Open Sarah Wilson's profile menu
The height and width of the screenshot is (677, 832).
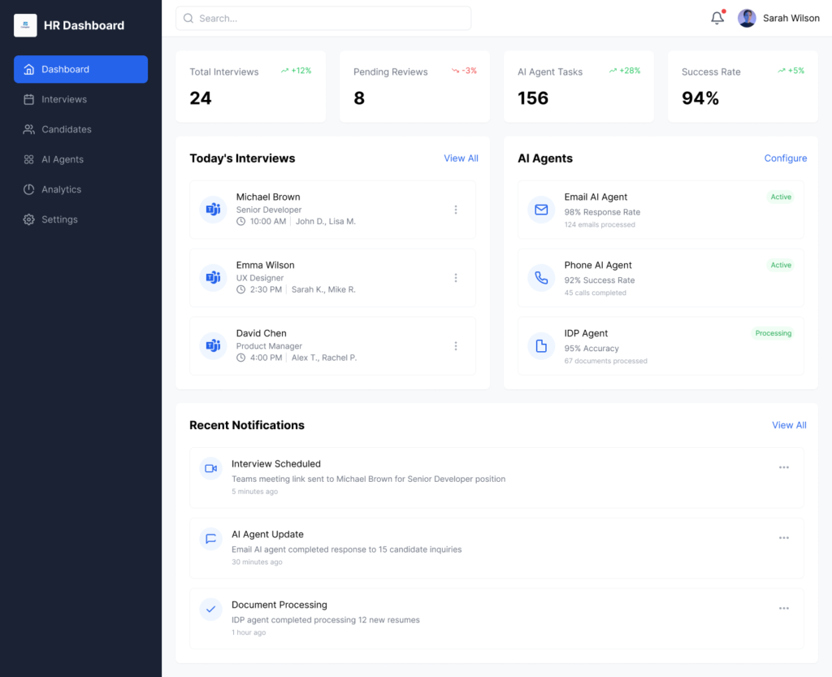pos(778,18)
